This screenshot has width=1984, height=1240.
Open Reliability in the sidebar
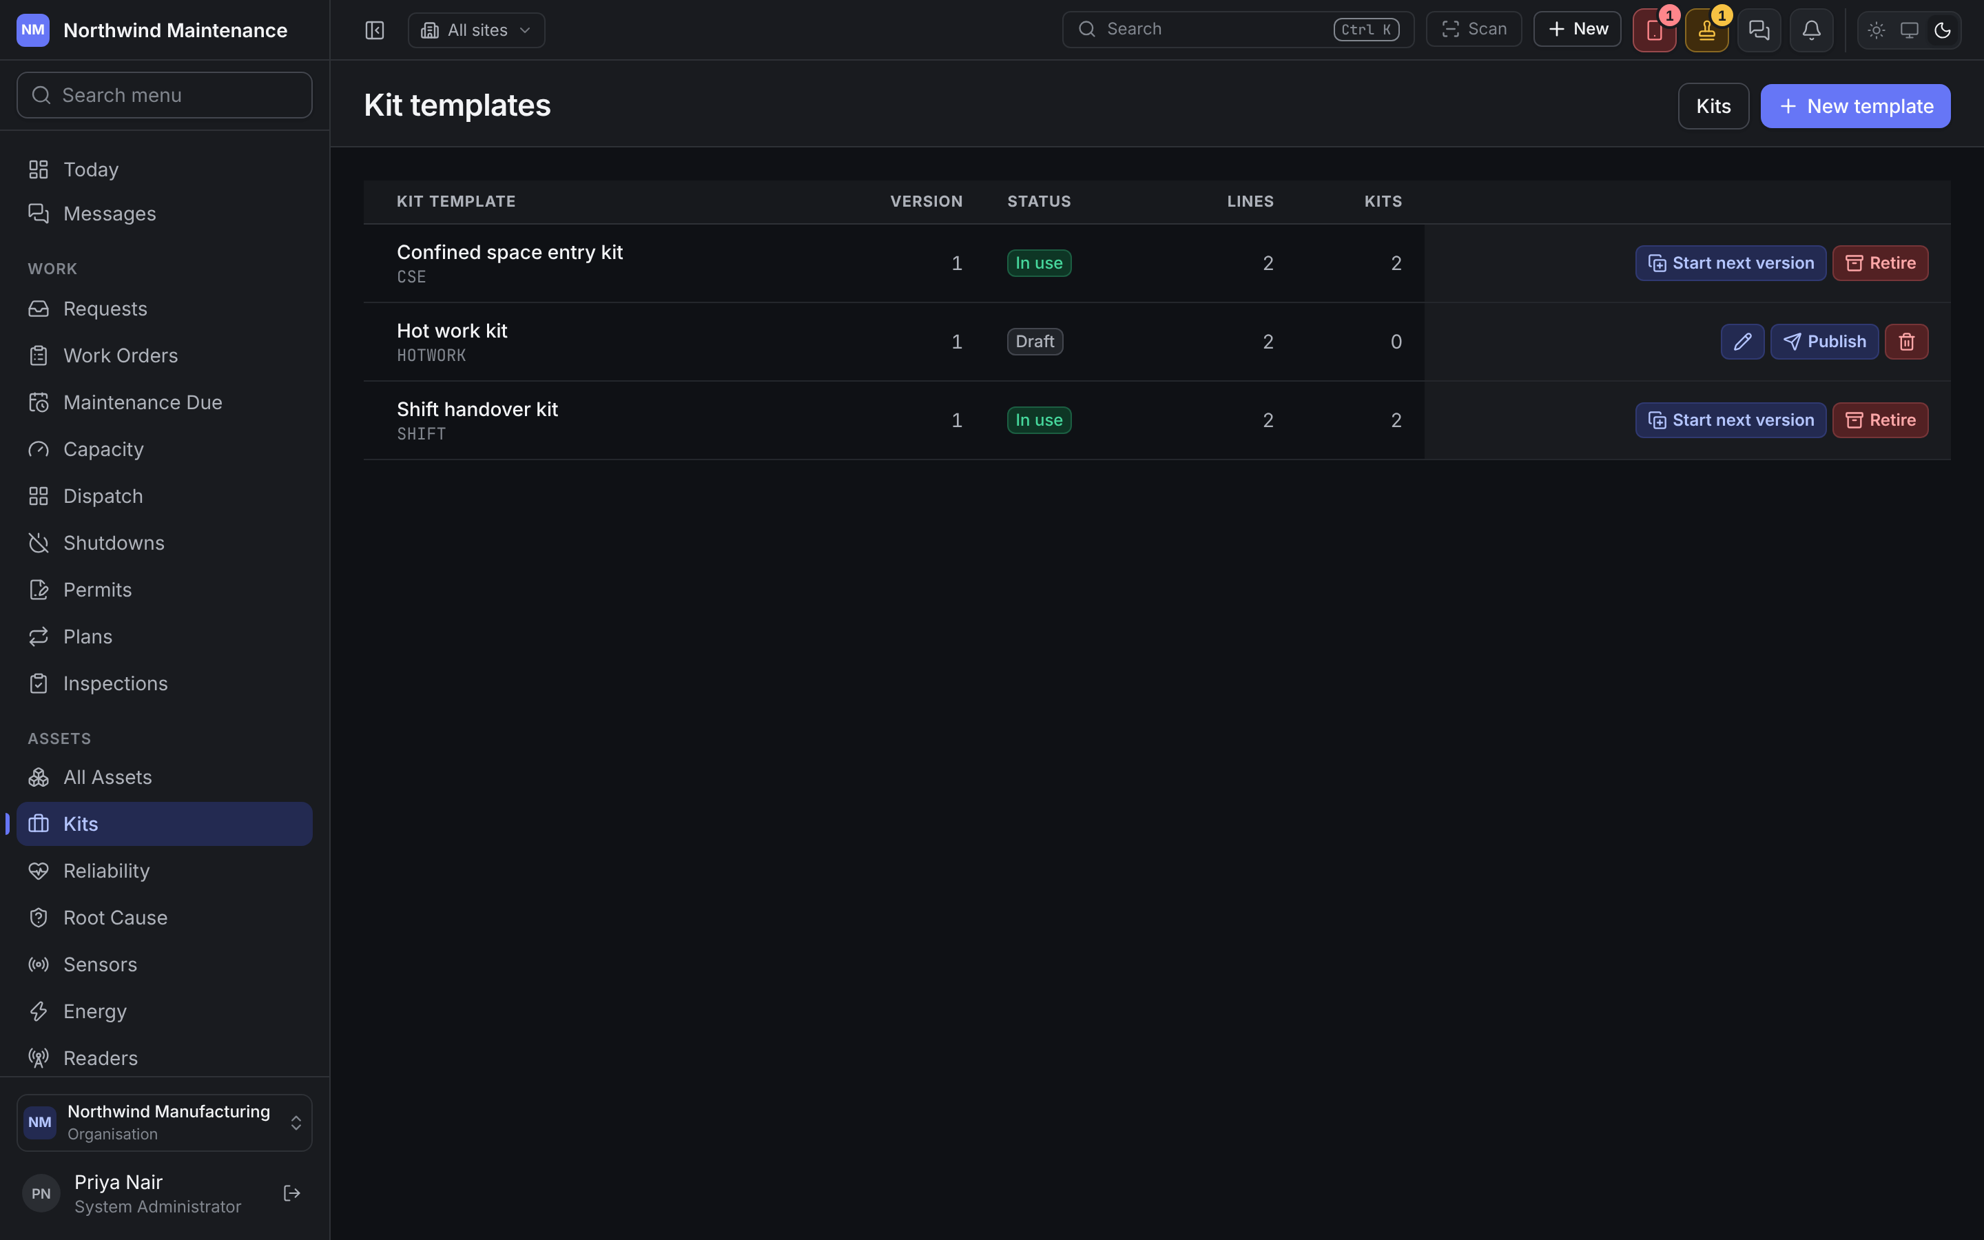(x=165, y=871)
